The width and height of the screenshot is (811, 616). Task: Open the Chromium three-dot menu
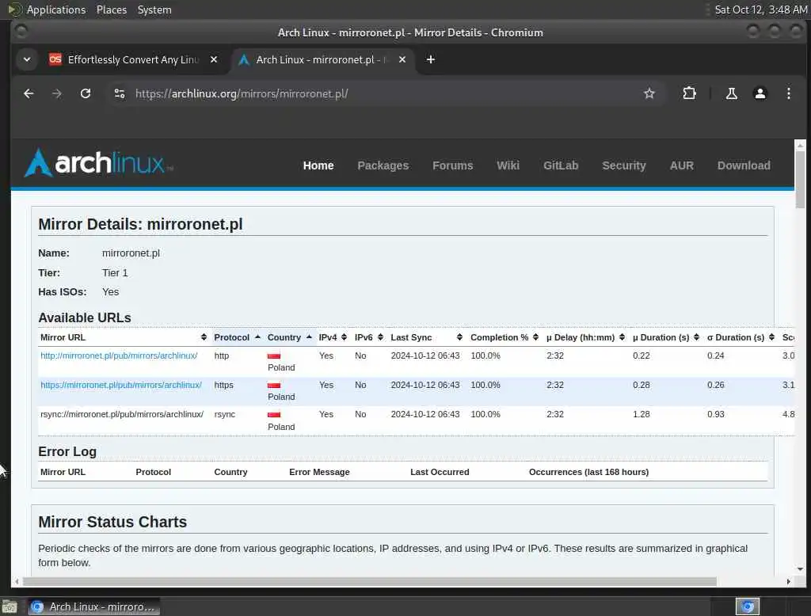[x=788, y=93]
